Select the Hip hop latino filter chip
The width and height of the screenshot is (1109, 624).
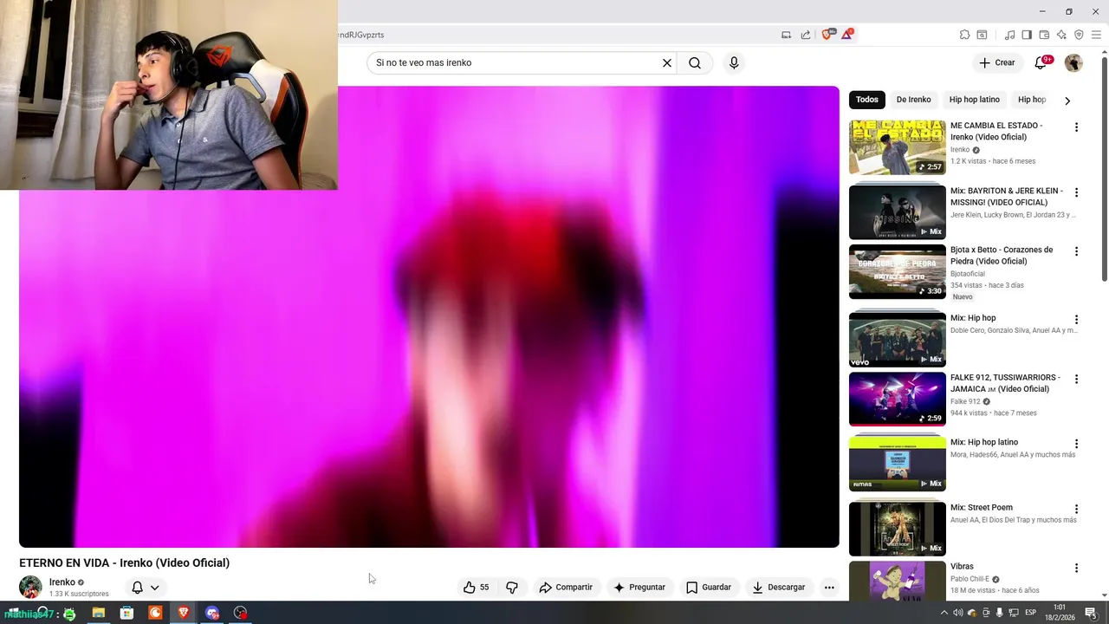click(x=974, y=100)
